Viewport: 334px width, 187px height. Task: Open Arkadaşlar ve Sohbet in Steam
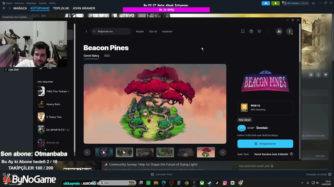pyautogui.click(x=319, y=175)
